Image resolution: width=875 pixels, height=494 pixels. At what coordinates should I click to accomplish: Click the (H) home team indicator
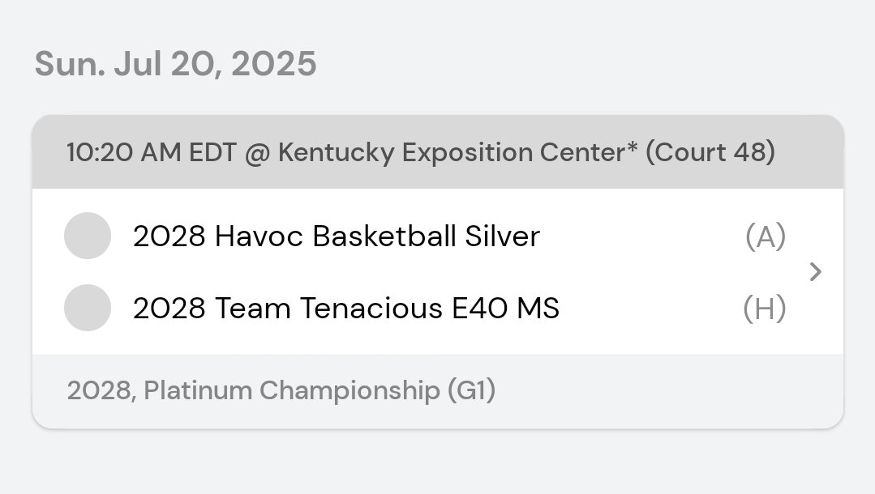pyautogui.click(x=764, y=309)
